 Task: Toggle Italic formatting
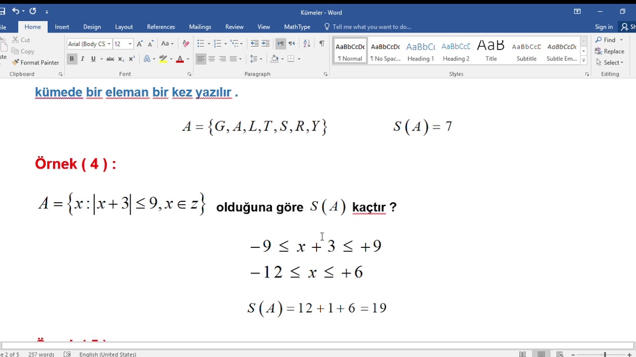point(82,59)
